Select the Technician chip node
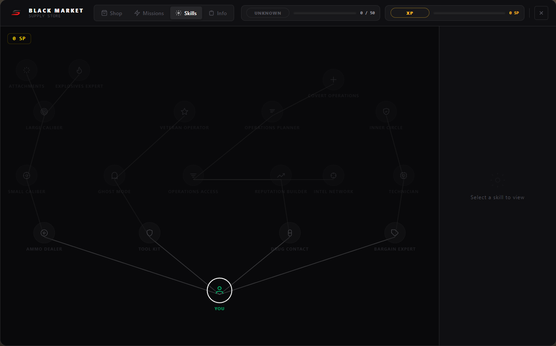 pyautogui.click(x=403, y=175)
